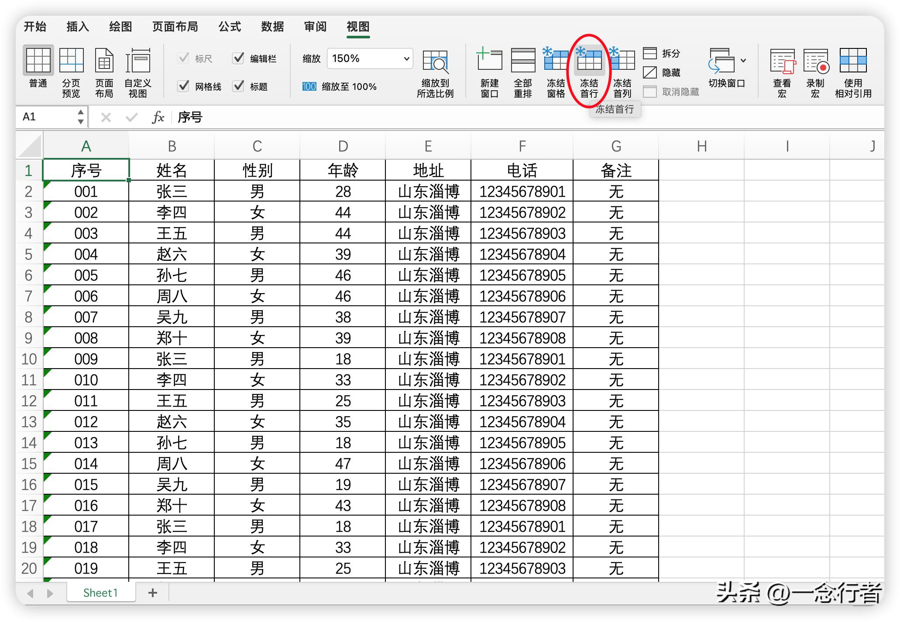The height and width of the screenshot is (622, 900).
Task: Uncheck the Gridlines checkbox
Action: click(x=184, y=86)
